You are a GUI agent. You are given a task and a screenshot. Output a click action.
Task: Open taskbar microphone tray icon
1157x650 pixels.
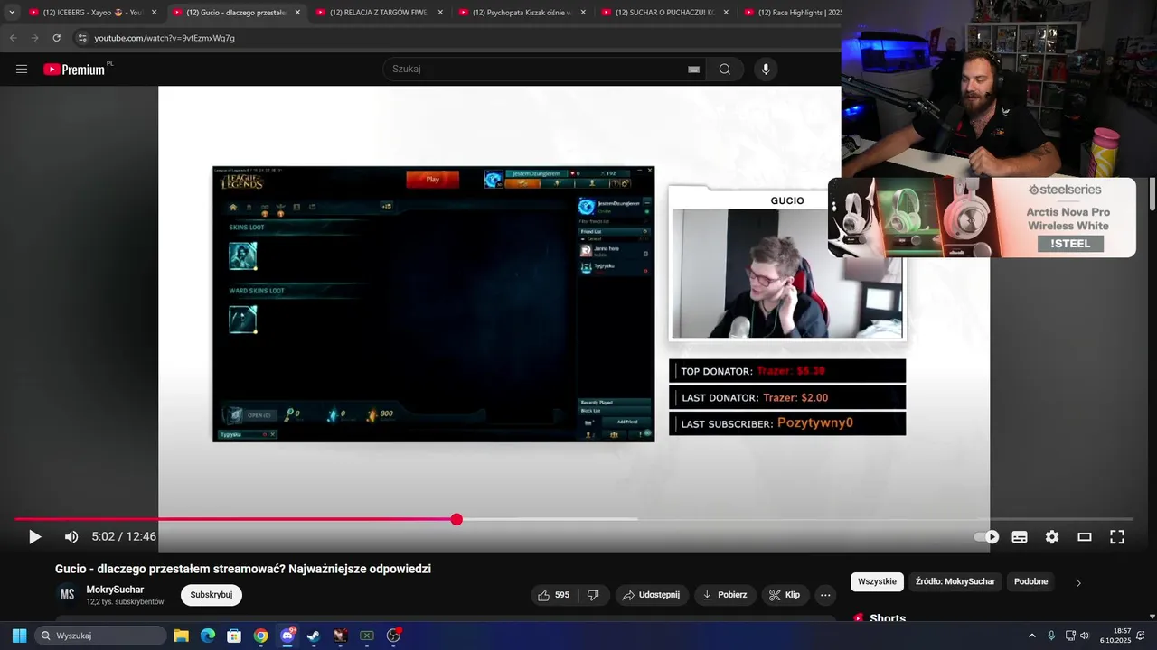[x=1050, y=636]
